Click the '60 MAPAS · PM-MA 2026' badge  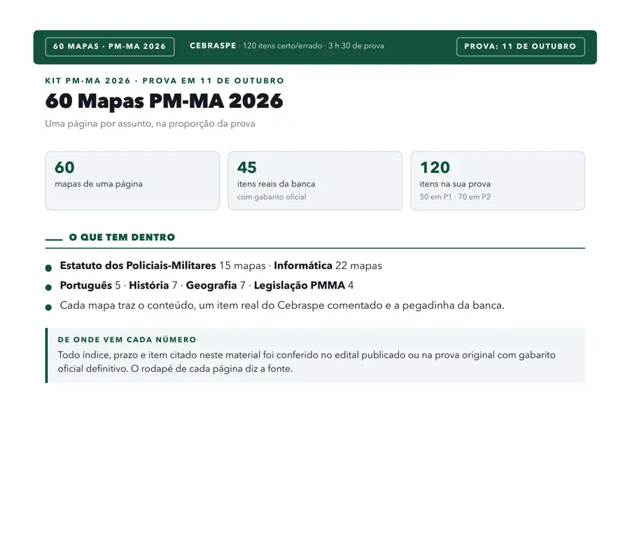point(110,47)
